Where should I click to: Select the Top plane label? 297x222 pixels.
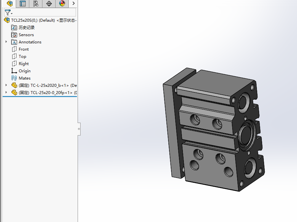[x=22, y=57]
